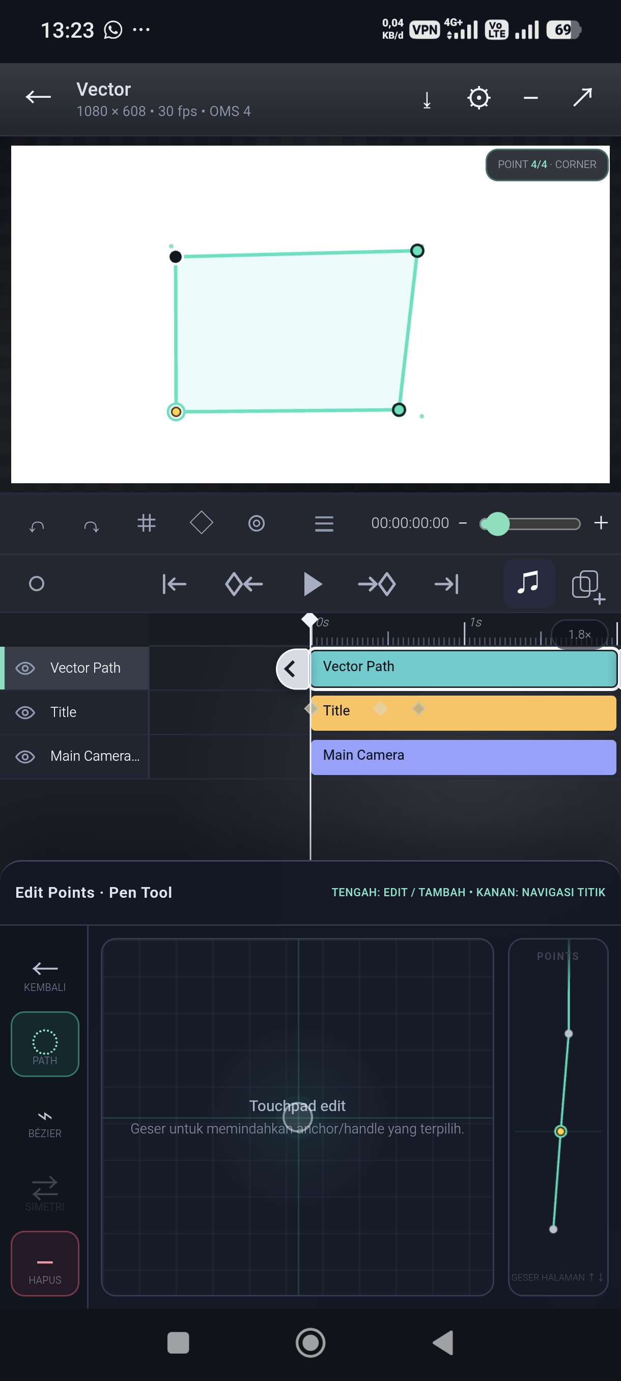Adjust the timeline zoom slider knob
Screen dimensions: 621x1381
tap(497, 524)
